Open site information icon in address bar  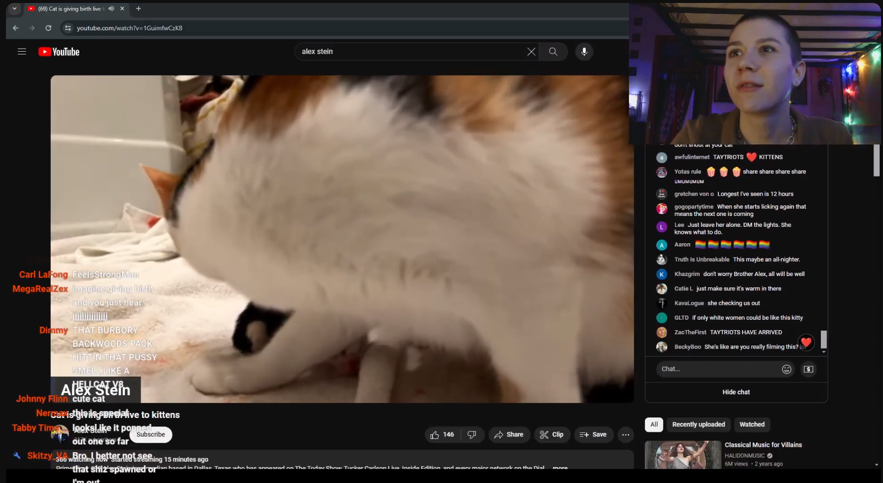click(68, 28)
